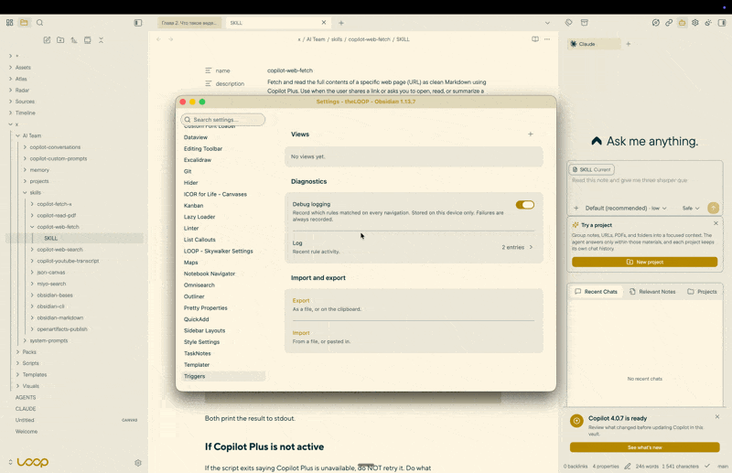The width and height of the screenshot is (732, 473).
Task: Click the sync circular arrows icon
Action: pyautogui.click(x=656, y=22)
